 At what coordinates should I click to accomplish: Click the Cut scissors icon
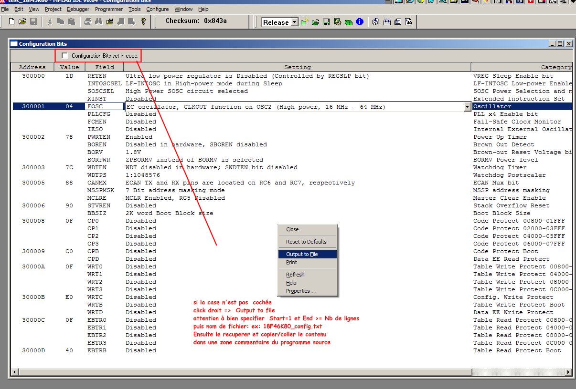(x=50, y=21)
